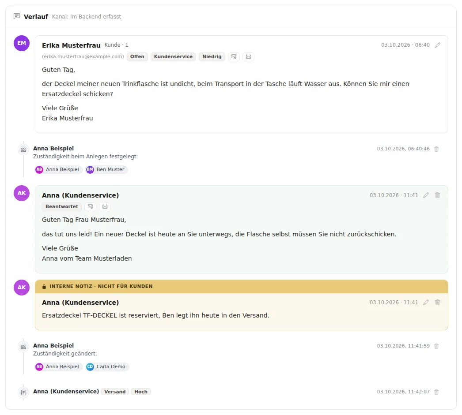
Task: Delete Anna's reply to Frau Musterfrau
Action: (x=438, y=195)
